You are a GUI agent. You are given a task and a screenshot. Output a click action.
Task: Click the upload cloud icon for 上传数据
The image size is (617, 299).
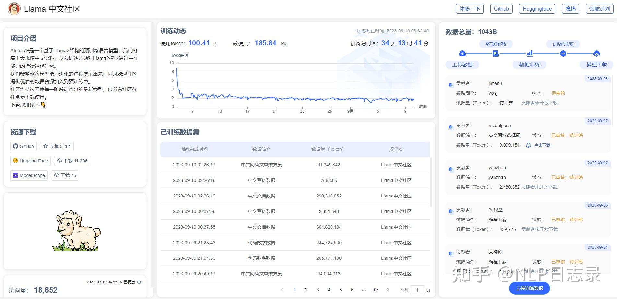[462, 54]
